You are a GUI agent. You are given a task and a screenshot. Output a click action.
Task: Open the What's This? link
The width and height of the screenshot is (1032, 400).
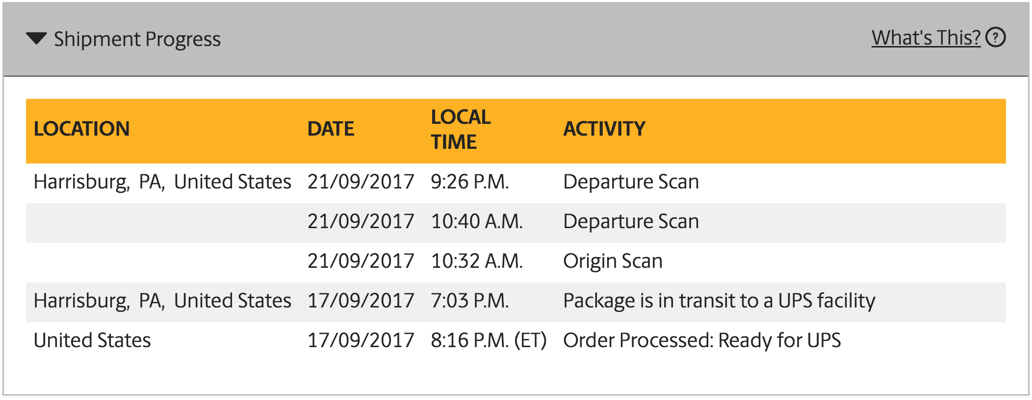click(x=926, y=38)
